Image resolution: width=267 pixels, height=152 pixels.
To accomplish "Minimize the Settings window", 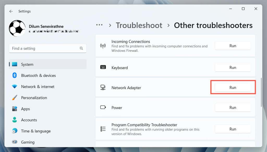I will pyautogui.click(x=230, y=9).
